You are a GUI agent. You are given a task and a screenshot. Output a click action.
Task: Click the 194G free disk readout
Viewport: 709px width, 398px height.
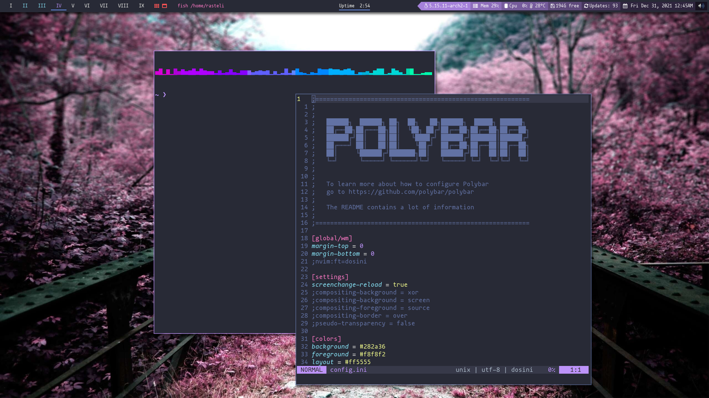(x=567, y=6)
